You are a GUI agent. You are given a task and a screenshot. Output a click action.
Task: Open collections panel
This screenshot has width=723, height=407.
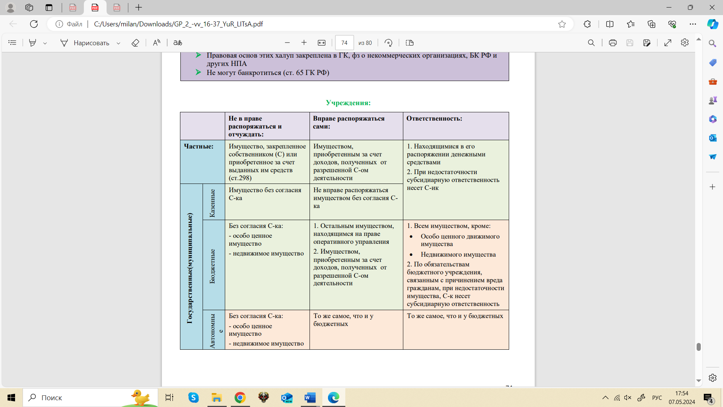point(651,24)
